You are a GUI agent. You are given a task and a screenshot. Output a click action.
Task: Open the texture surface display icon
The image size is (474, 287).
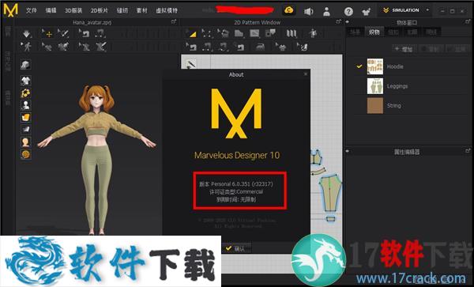pos(26,64)
